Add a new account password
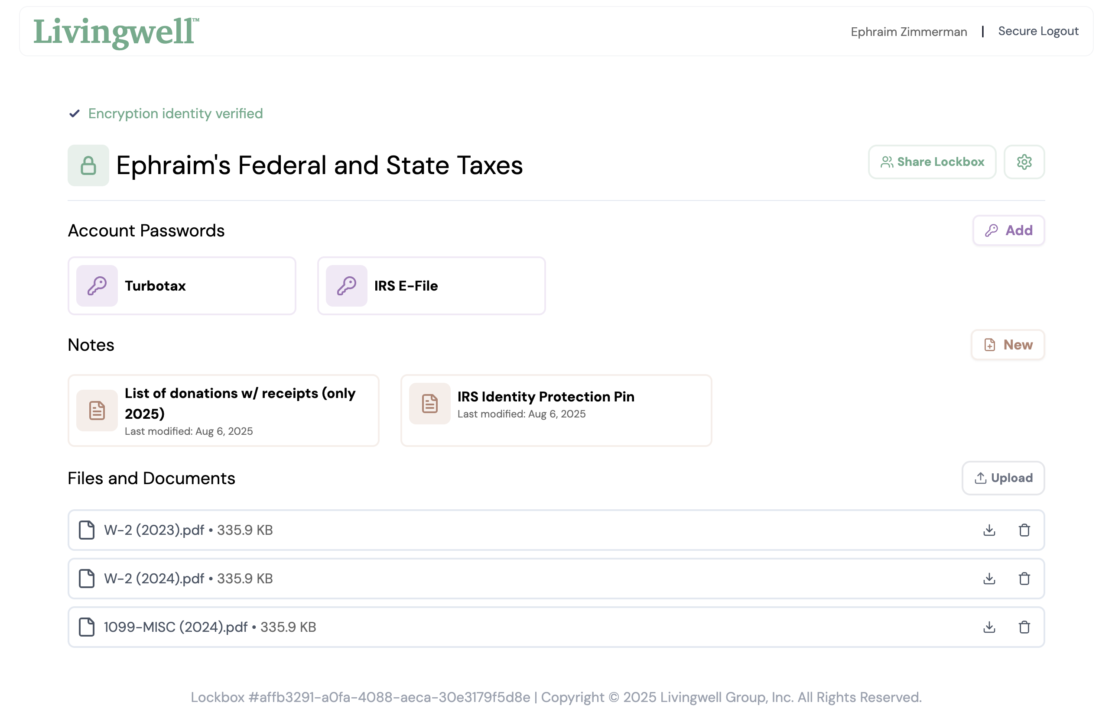The height and width of the screenshot is (718, 1112). 1008,230
